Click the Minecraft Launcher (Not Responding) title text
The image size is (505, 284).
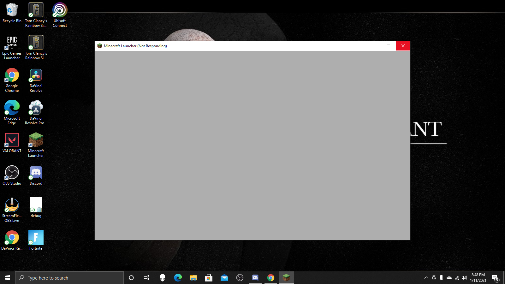tap(135, 46)
